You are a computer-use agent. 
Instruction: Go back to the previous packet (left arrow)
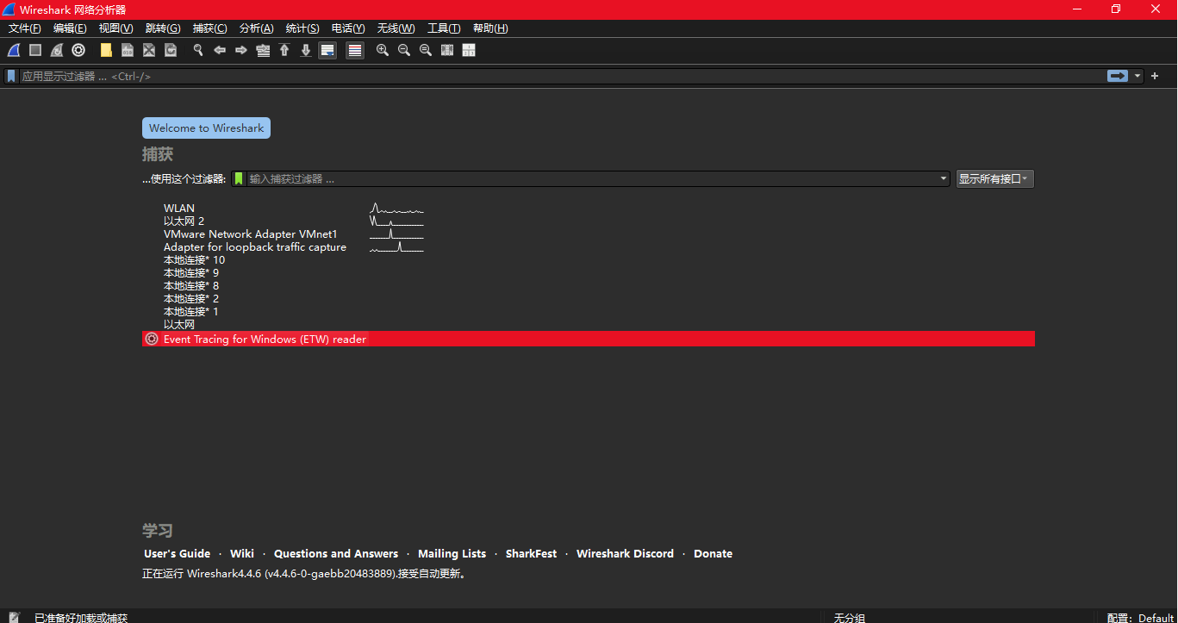coord(220,51)
